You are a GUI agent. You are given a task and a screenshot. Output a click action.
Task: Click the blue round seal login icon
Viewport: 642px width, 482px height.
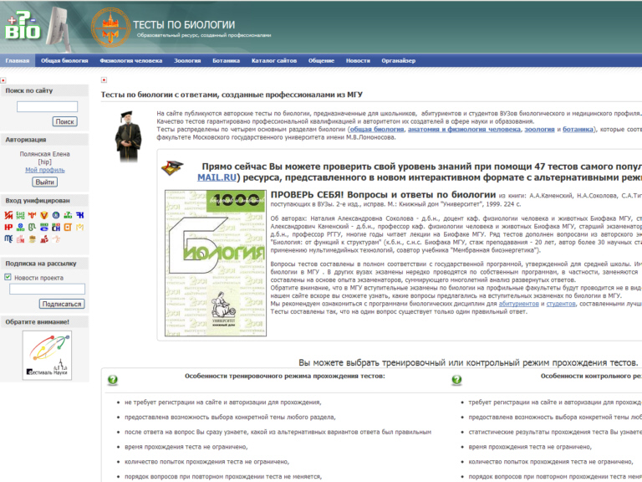pos(56,215)
